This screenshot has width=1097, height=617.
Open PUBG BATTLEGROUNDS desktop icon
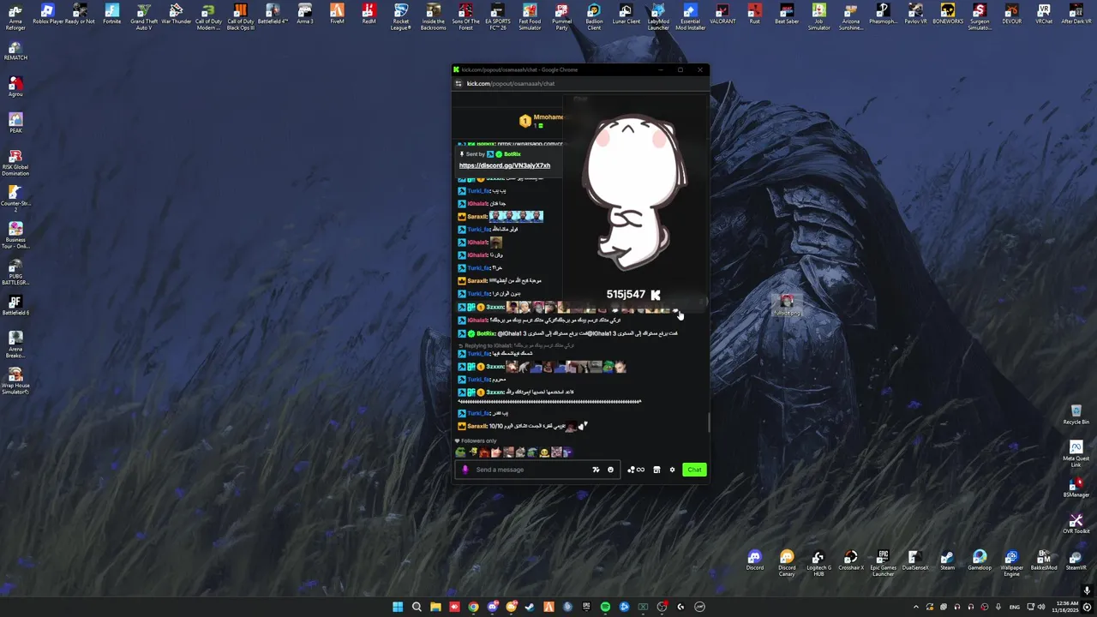(x=15, y=271)
